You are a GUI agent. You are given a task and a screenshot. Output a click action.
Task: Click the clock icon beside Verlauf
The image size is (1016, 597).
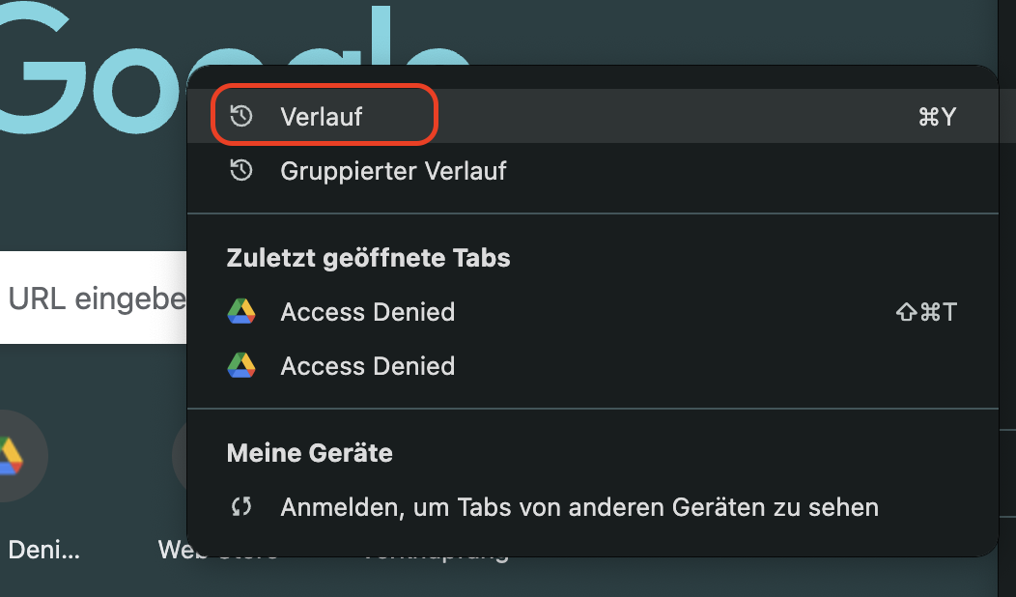click(241, 115)
